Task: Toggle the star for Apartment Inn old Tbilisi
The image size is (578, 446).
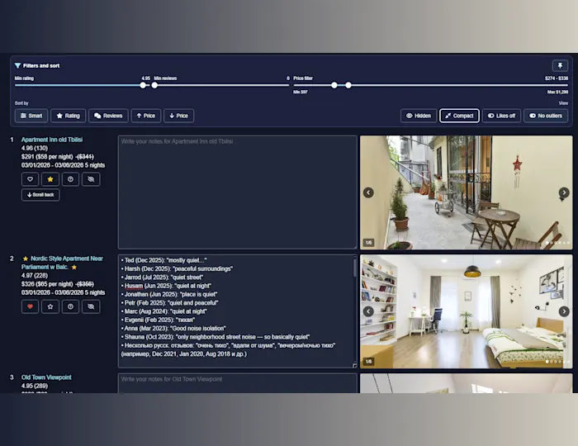Action: coord(50,179)
